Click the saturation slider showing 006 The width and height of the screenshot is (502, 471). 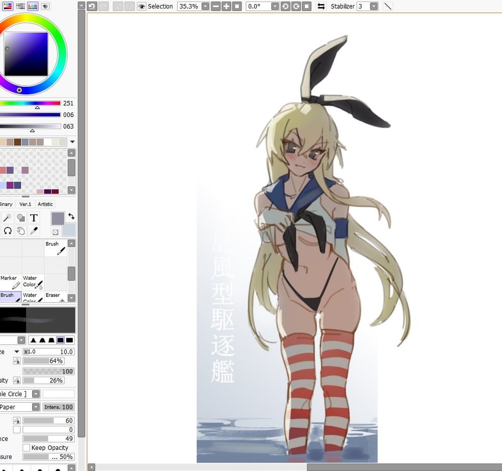pyautogui.click(x=31, y=115)
